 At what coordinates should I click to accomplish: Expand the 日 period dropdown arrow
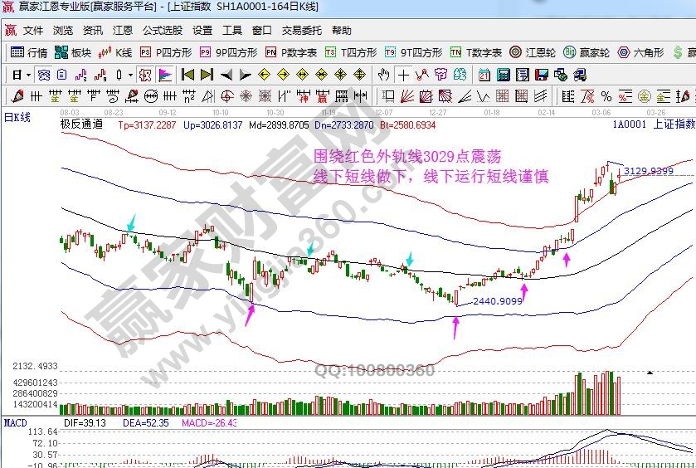[x=29, y=75]
